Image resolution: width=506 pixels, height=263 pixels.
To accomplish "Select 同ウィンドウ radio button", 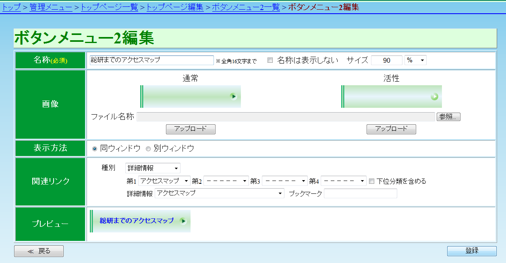I will 95,149.
